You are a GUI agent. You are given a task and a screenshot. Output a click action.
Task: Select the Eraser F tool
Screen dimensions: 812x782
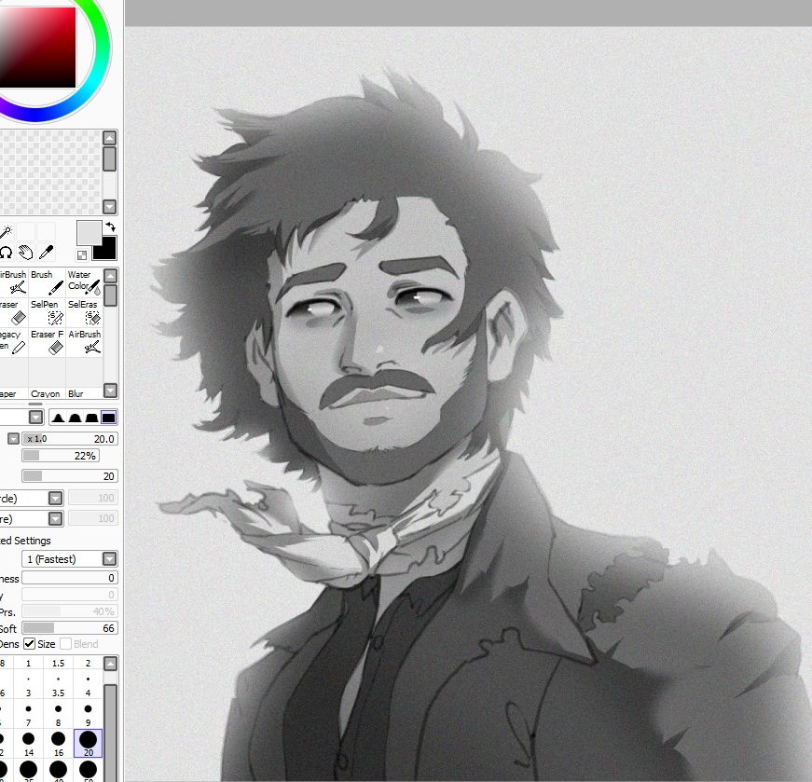(x=48, y=342)
